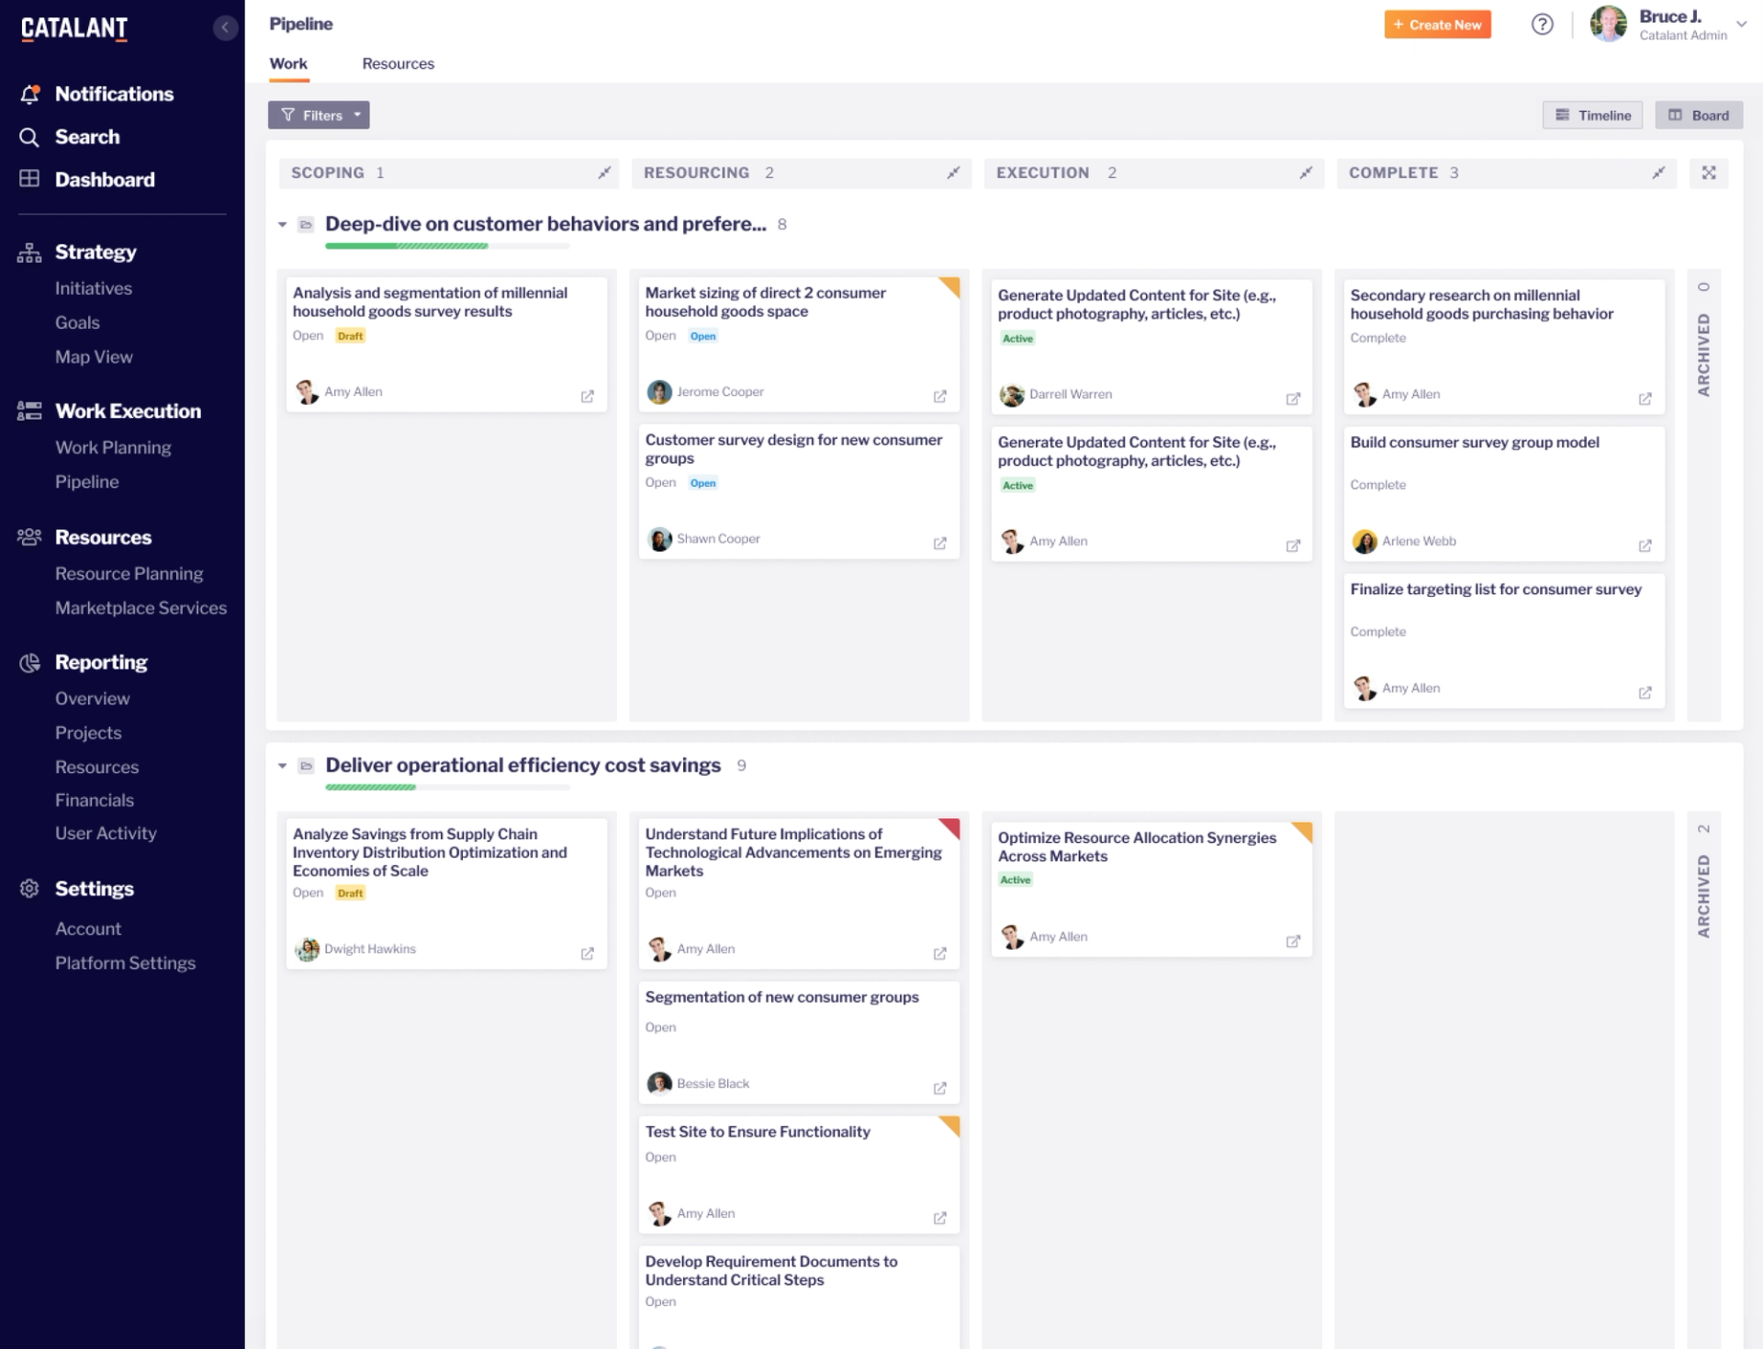Screen dimensions: 1763x1349
Task: Open the help question mark icon
Action: pos(1542,25)
